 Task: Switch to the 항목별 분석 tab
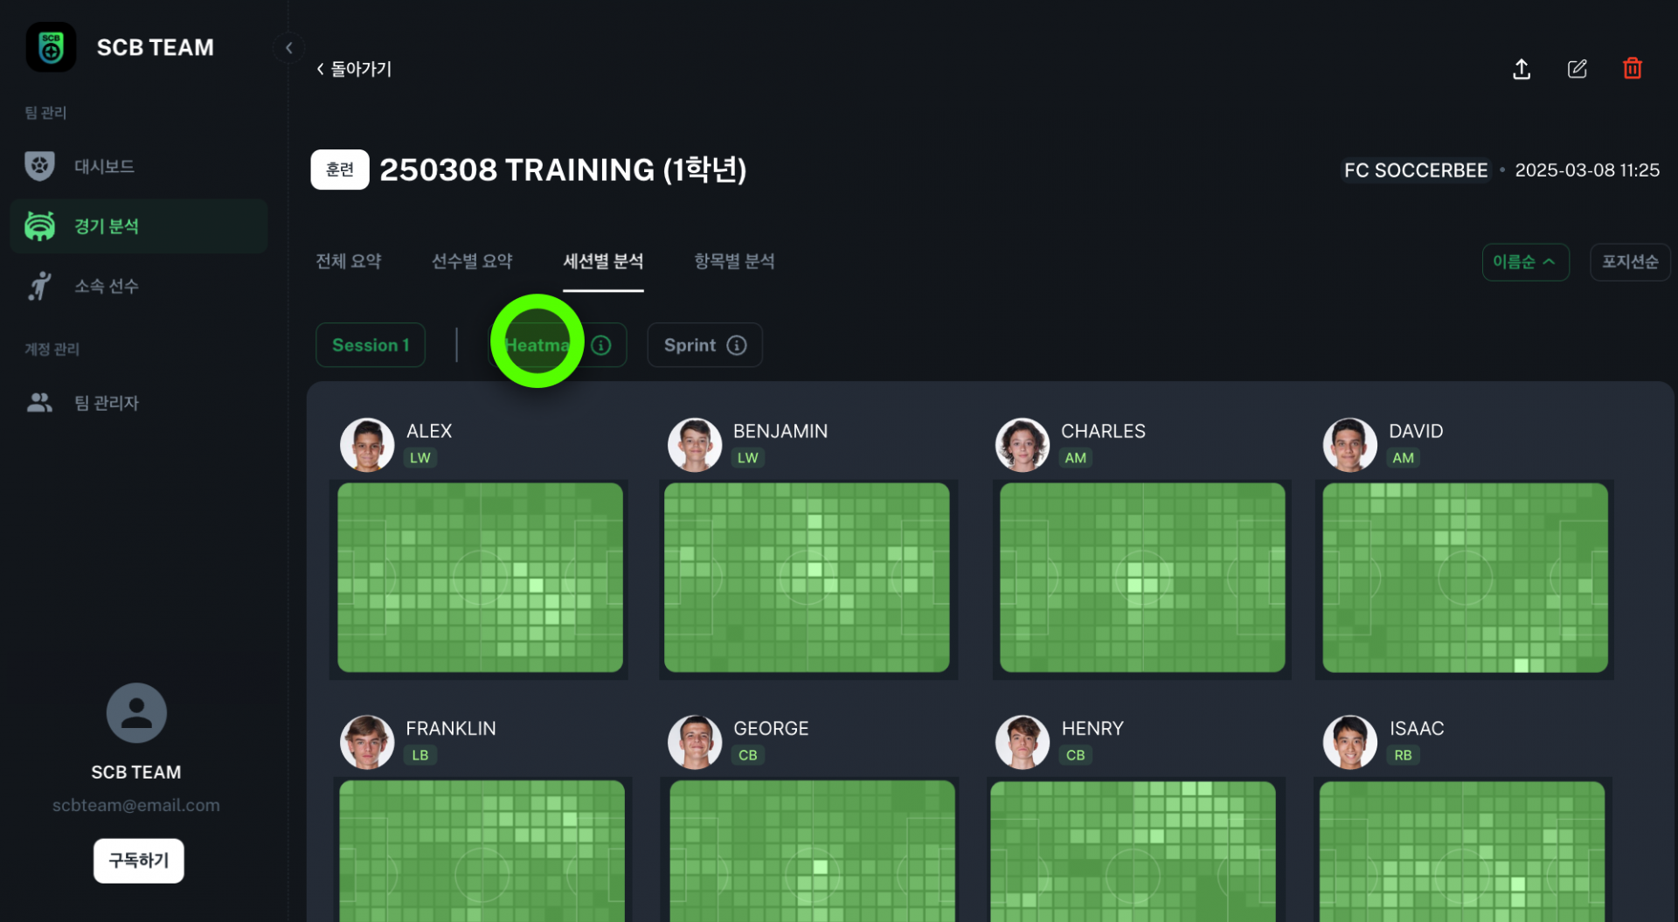click(734, 261)
